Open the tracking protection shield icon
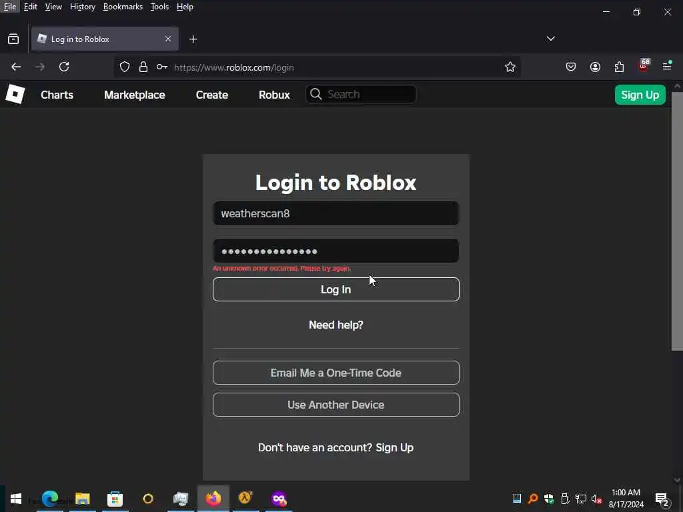683x512 pixels. [125, 67]
